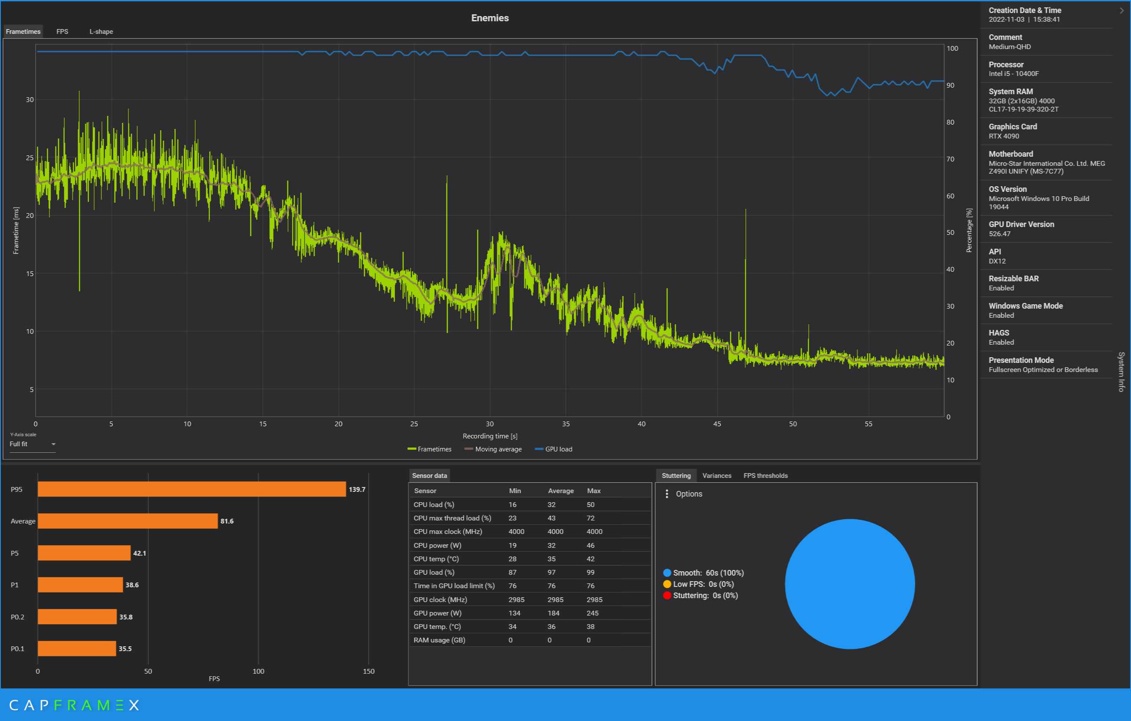Select the Frametimes tab
The height and width of the screenshot is (721, 1131).
[x=23, y=32]
